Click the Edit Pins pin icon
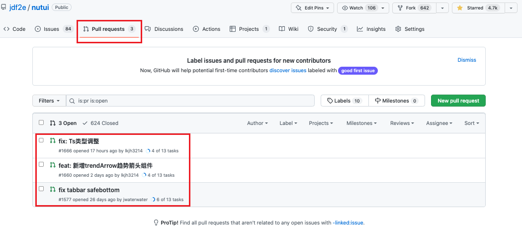The height and width of the screenshot is (229, 522). click(x=299, y=8)
